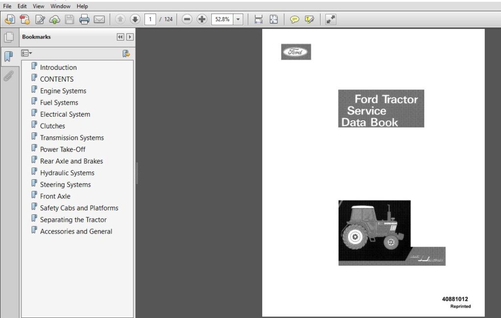
Task: Click the Email envelope icon
Action: click(x=99, y=20)
